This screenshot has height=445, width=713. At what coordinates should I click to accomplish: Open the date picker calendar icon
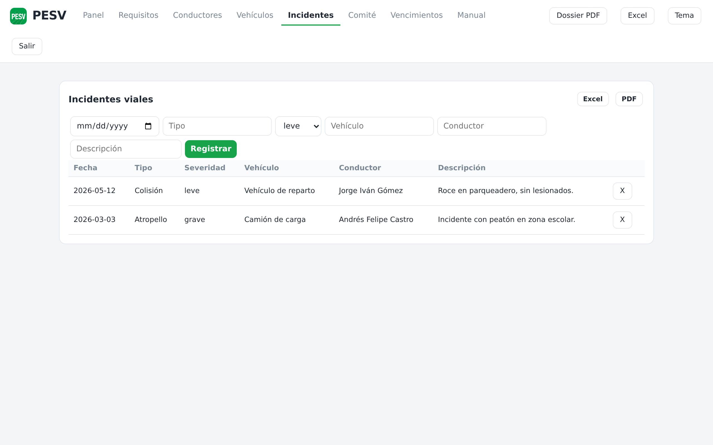(x=148, y=126)
